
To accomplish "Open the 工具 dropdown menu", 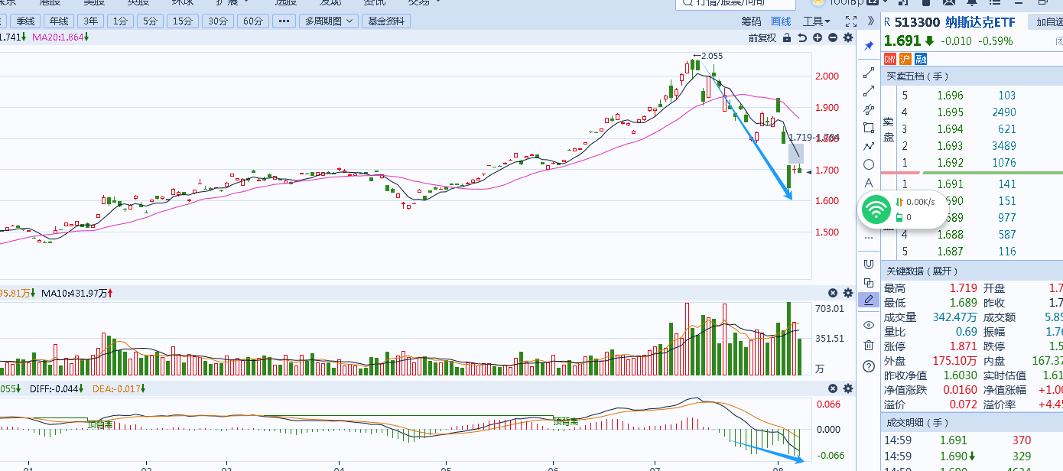I will pos(817,21).
